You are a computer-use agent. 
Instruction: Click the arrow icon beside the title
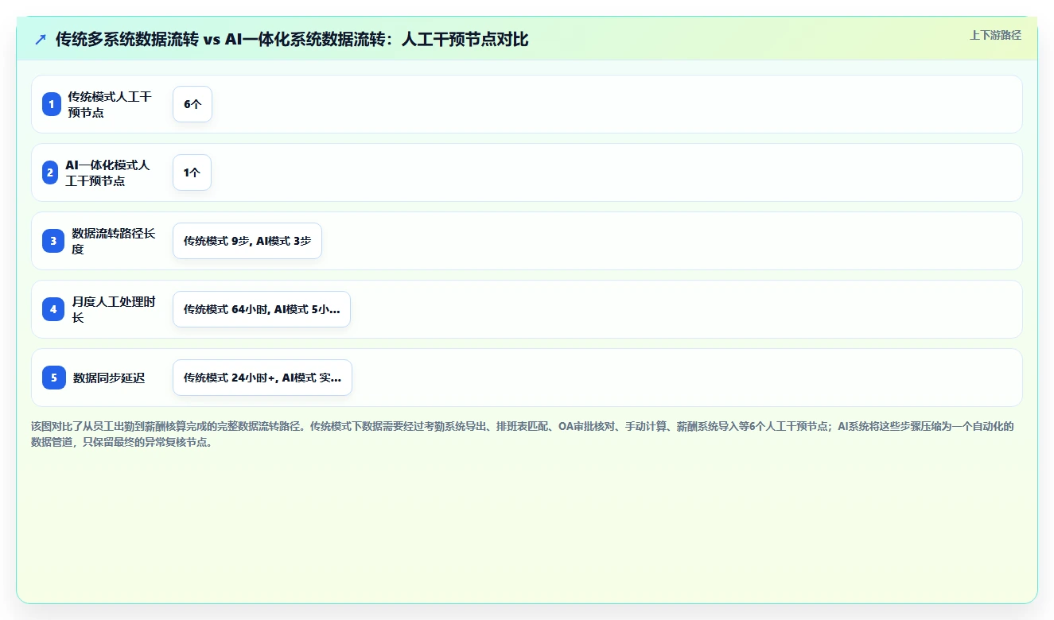(41, 40)
